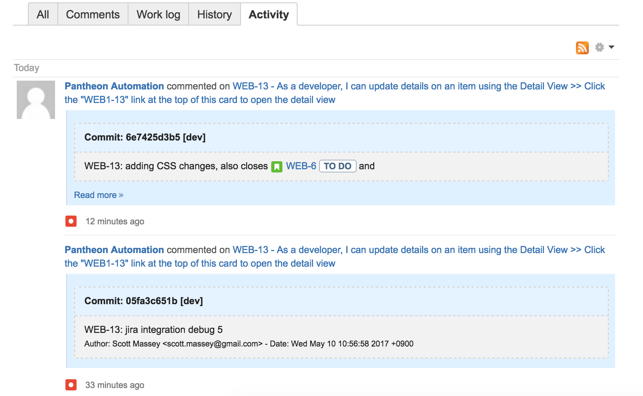Follow the WEB-6 issue link
The image size is (643, 396).
coord(300,166)
